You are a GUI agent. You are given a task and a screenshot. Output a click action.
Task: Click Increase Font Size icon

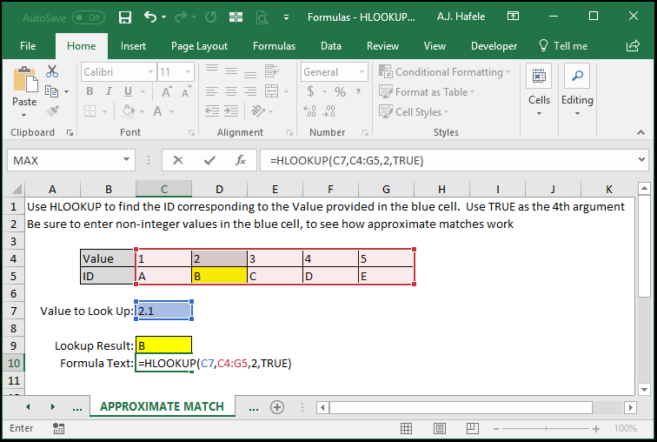click(167, 91)
